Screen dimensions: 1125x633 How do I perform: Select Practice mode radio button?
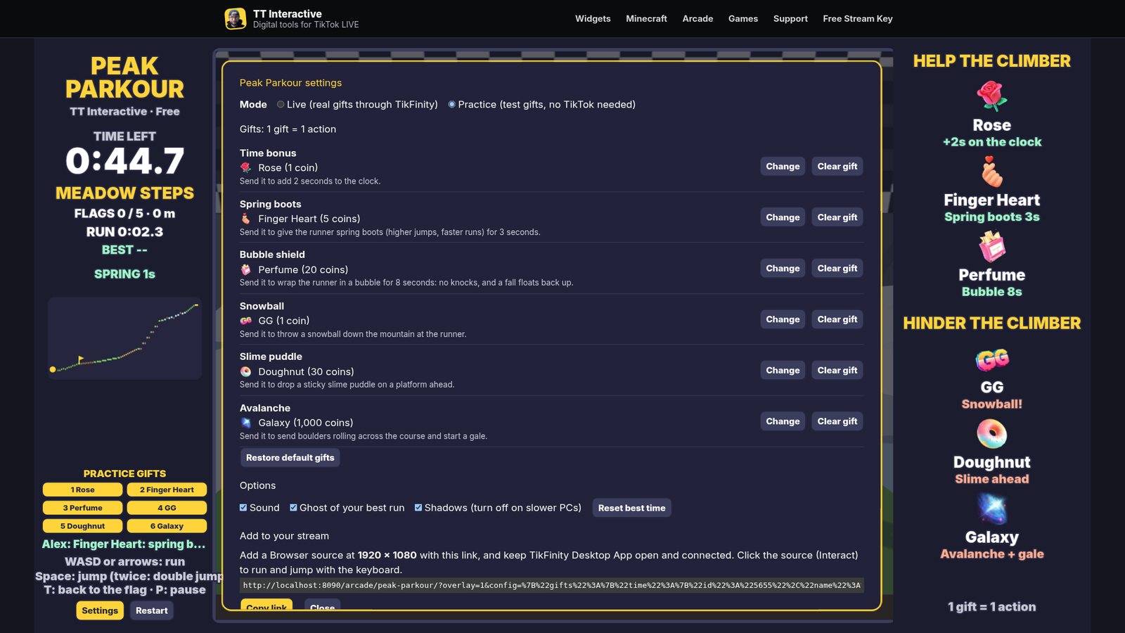click(451, 104)
